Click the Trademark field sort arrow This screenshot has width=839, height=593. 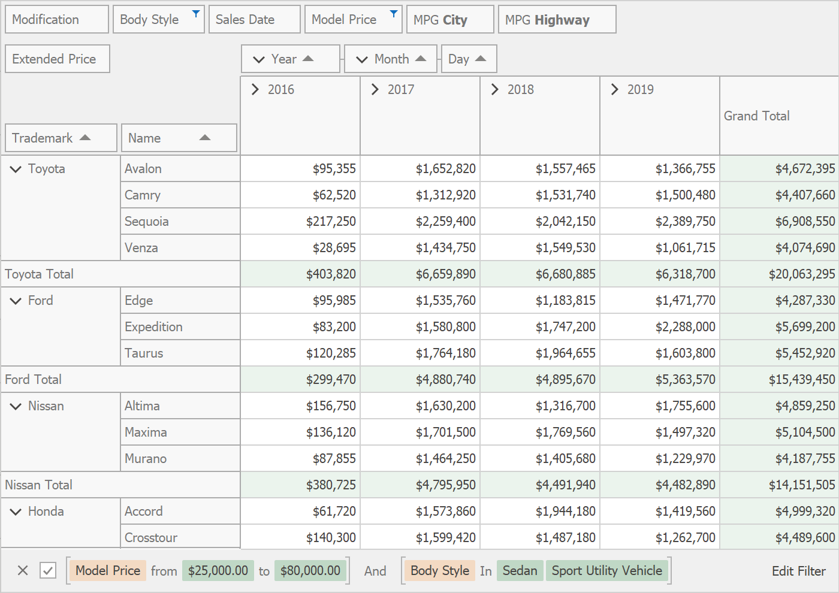click(85, 138)
